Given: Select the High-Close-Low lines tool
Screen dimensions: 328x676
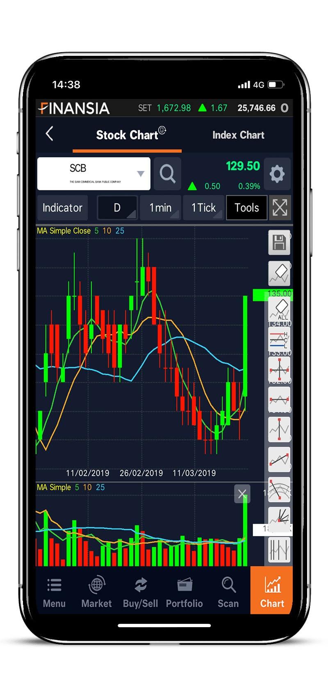Looking at the screenshot, I should (279, 339).
